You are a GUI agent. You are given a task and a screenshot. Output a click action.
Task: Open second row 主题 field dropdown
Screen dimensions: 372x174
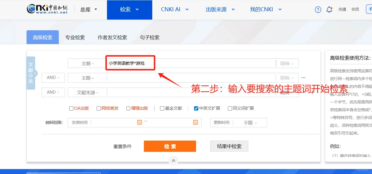[x=87, y=78]
